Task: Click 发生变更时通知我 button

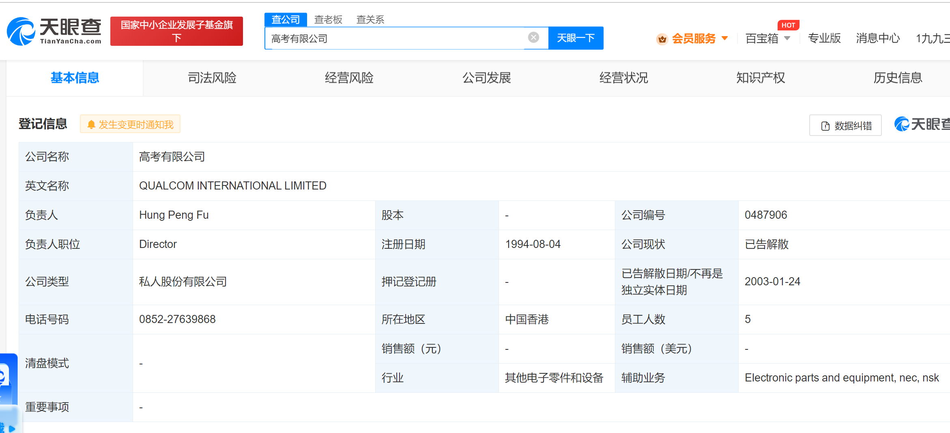Action: coord(130,124)
